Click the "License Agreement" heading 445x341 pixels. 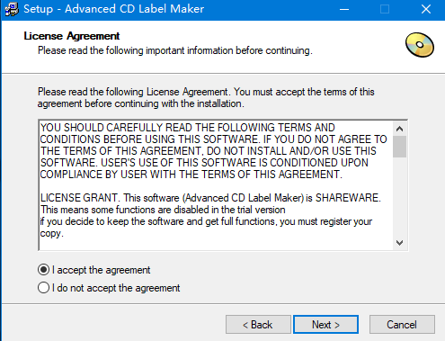click(x=72, y=36)
